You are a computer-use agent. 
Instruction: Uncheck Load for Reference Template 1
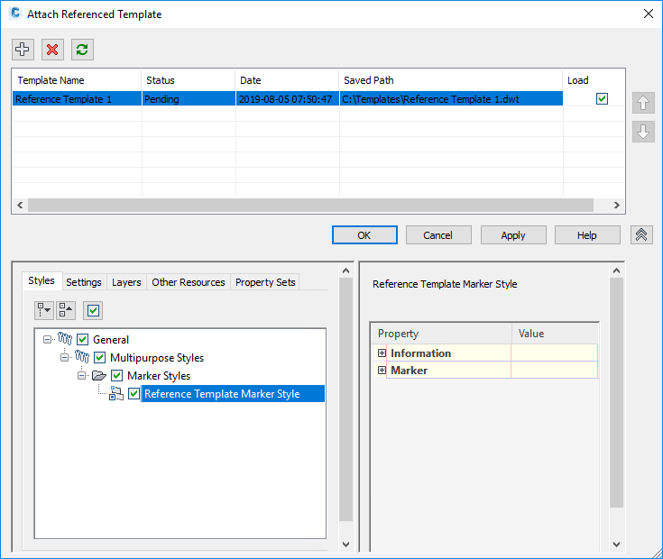click(x=602, y=99)
